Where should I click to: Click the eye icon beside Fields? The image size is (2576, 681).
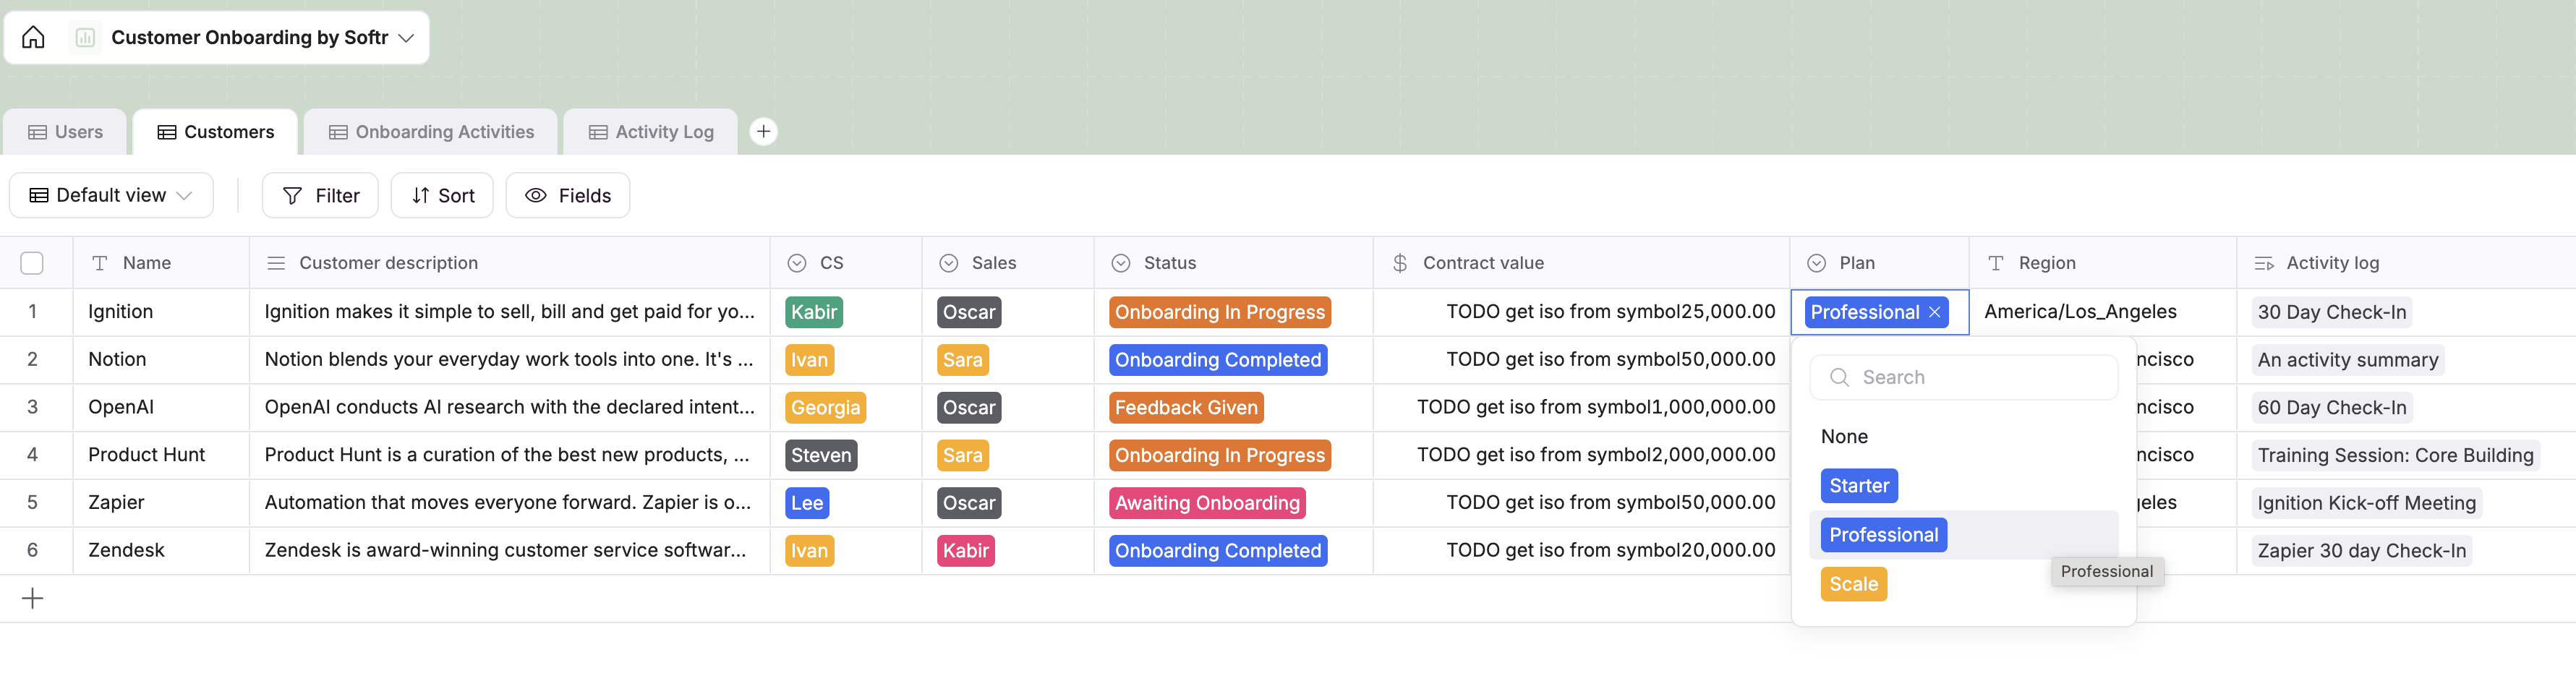point(537,195)
